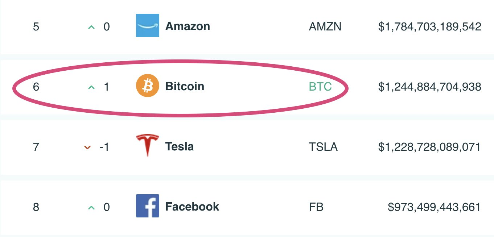
Task: Click the red Tesla logo icon
Action: point(147,145)
